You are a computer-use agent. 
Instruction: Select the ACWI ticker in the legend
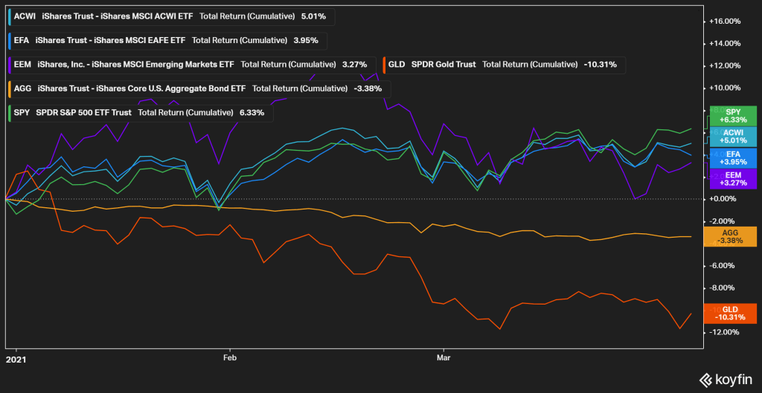25,16
